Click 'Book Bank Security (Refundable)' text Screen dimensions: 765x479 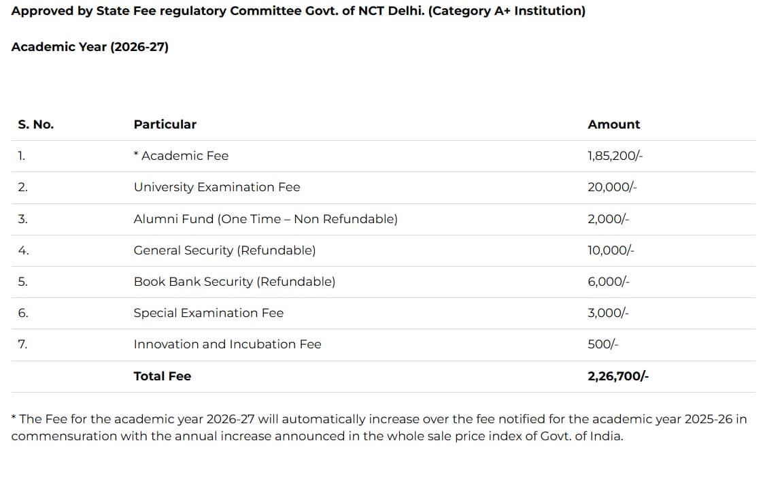click(234, 282)
